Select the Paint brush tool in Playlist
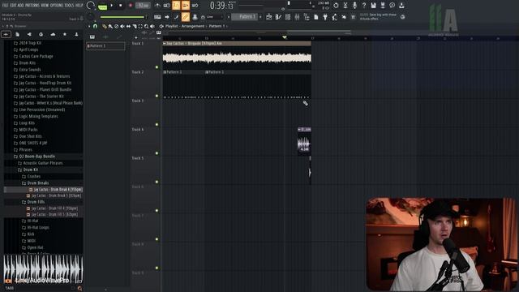519x292 pixels. point(110,26)
